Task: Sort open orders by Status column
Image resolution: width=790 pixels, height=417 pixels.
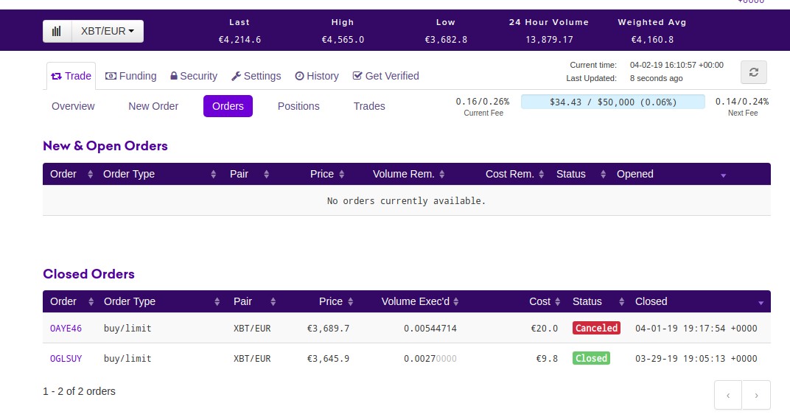Action: tap(581, 175)
